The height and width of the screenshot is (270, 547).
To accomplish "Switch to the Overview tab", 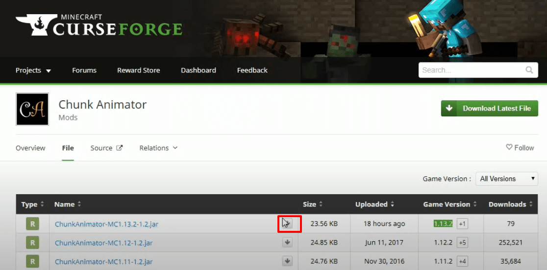I will tap(30, 148).
